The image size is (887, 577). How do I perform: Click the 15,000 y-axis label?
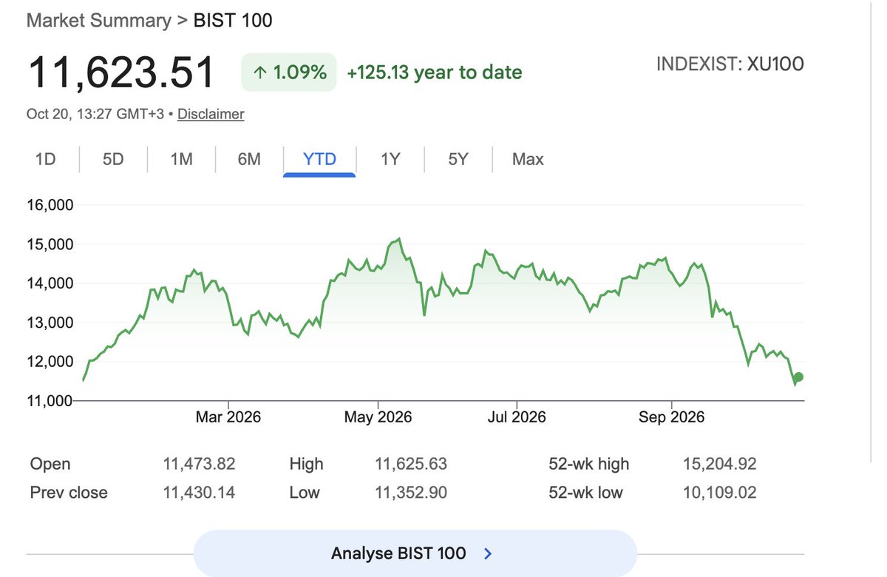(x=50, y=244)
